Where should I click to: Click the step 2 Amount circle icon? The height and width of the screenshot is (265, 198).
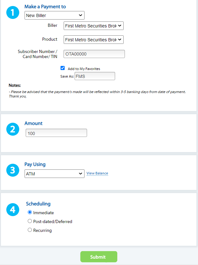click(x=13, y=129)
